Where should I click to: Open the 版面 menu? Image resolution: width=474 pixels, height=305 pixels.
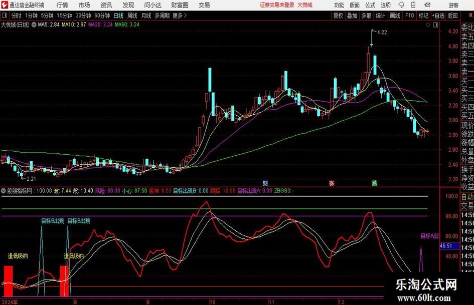click(x=354, y=5)
